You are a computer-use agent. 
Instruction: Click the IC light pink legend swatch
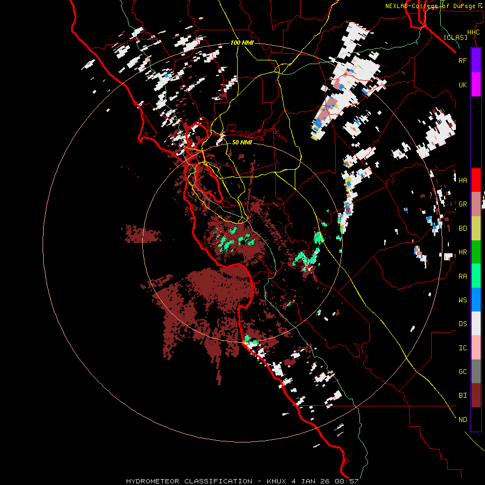click(x=476, y=348)
